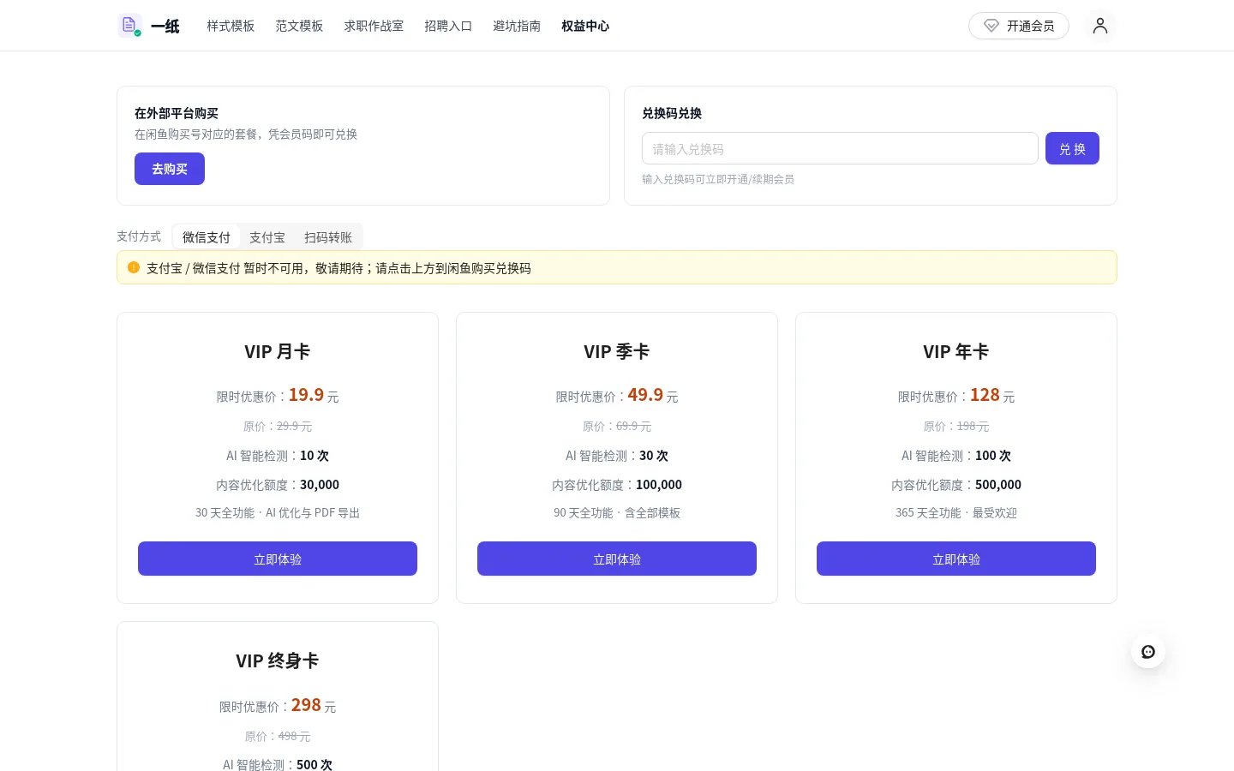Image resolution: width=1234 pixels, height=771 pixels.
Task: Click 立即体验 under VIP 季卡
Action: pos(617,559)
